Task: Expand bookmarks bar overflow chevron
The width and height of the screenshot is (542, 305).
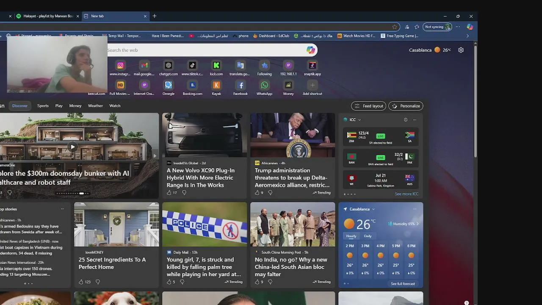Action: (x=467, y=36)
